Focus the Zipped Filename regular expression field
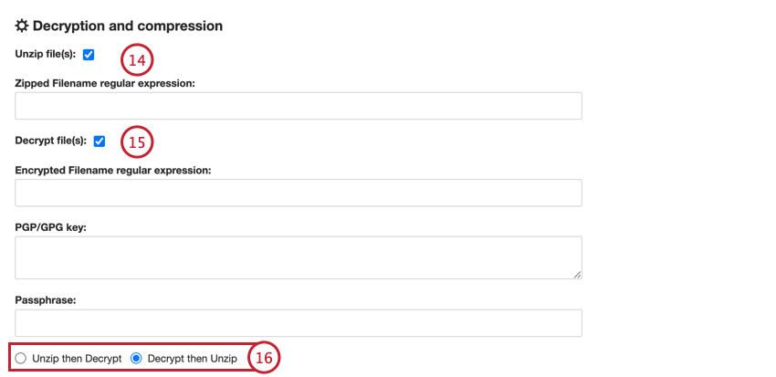 tap(299, 106)
